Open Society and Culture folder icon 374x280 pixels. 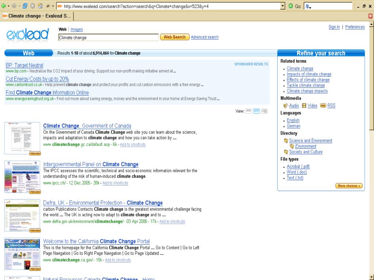pos(286,152)
